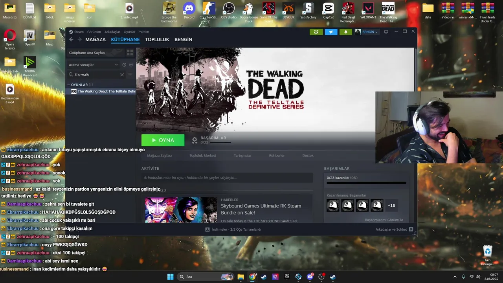
Task: Open the Görünüm menu
Action: pos(94,32)
